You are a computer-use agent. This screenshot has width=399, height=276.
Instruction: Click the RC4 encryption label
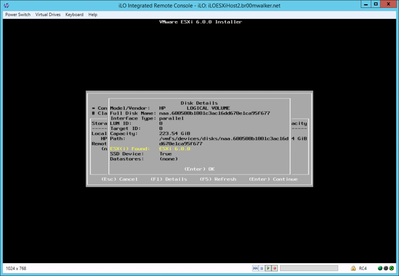[363, 268]
